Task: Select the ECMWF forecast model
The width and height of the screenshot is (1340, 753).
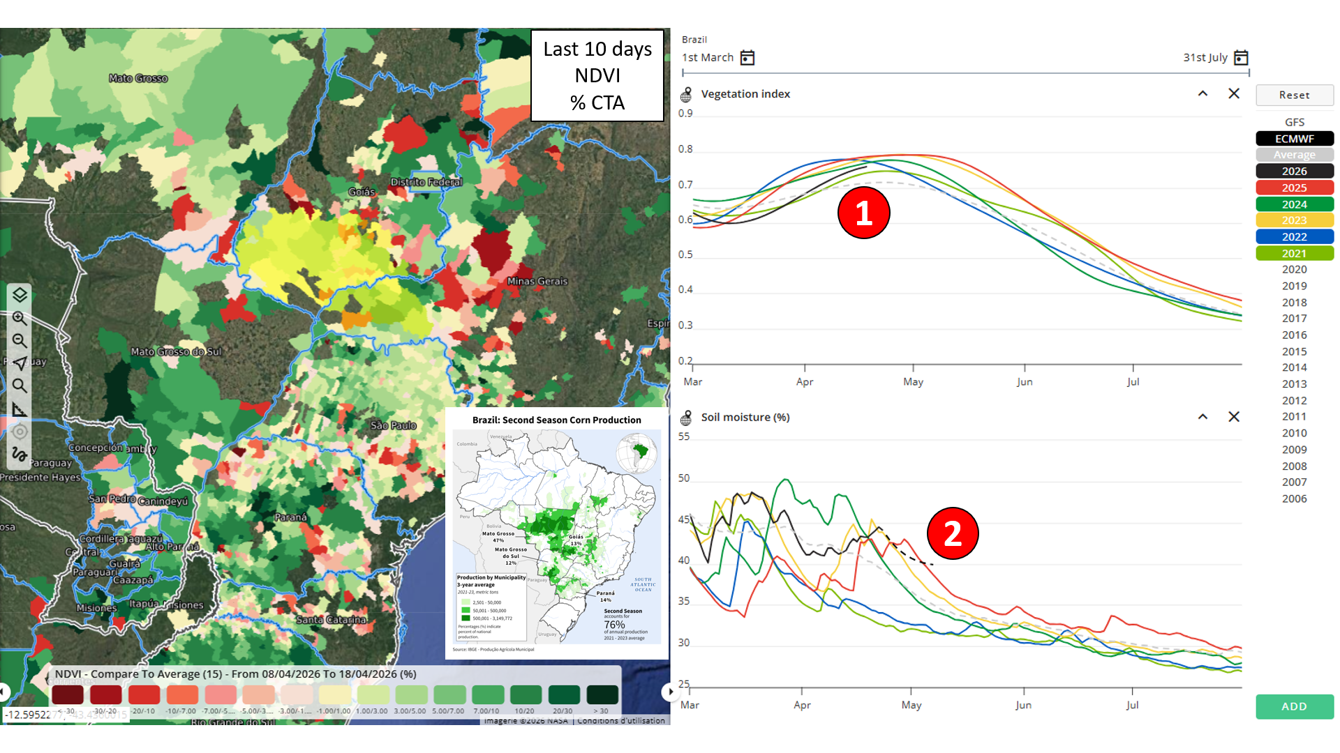Action: tap(1294, 139)
